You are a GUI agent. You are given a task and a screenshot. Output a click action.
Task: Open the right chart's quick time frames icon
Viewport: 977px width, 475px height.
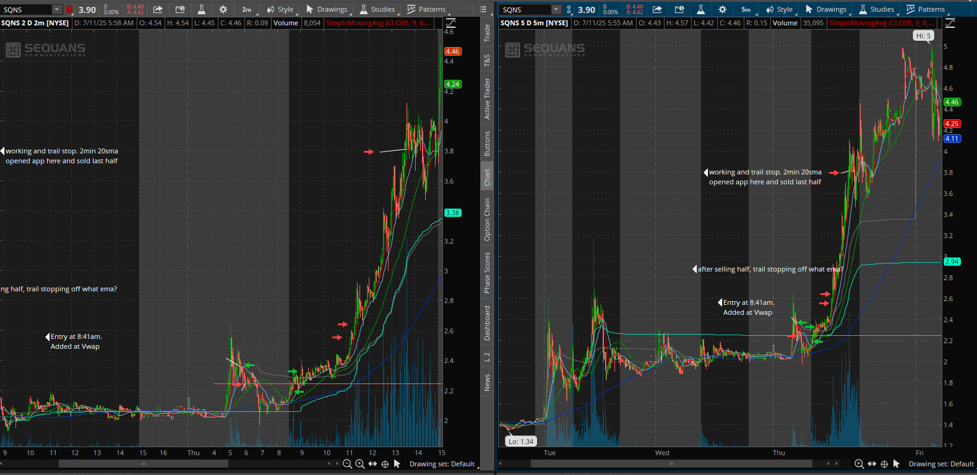coord(679,9)
